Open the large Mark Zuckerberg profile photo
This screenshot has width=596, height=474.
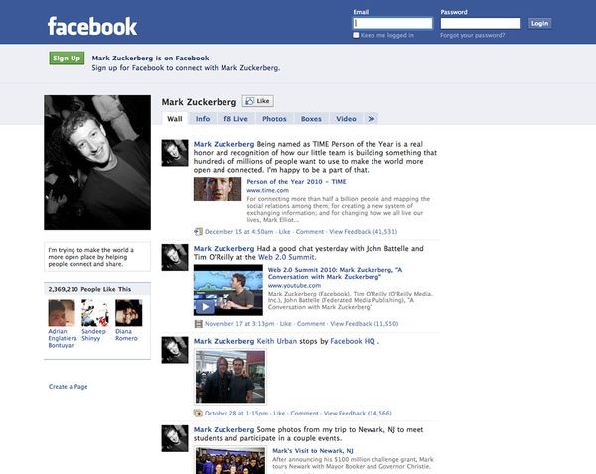click(x=97, y=163)
